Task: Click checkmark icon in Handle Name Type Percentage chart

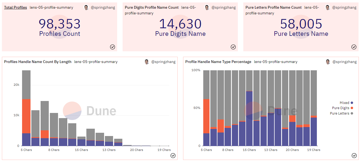Action: [354, 156]
